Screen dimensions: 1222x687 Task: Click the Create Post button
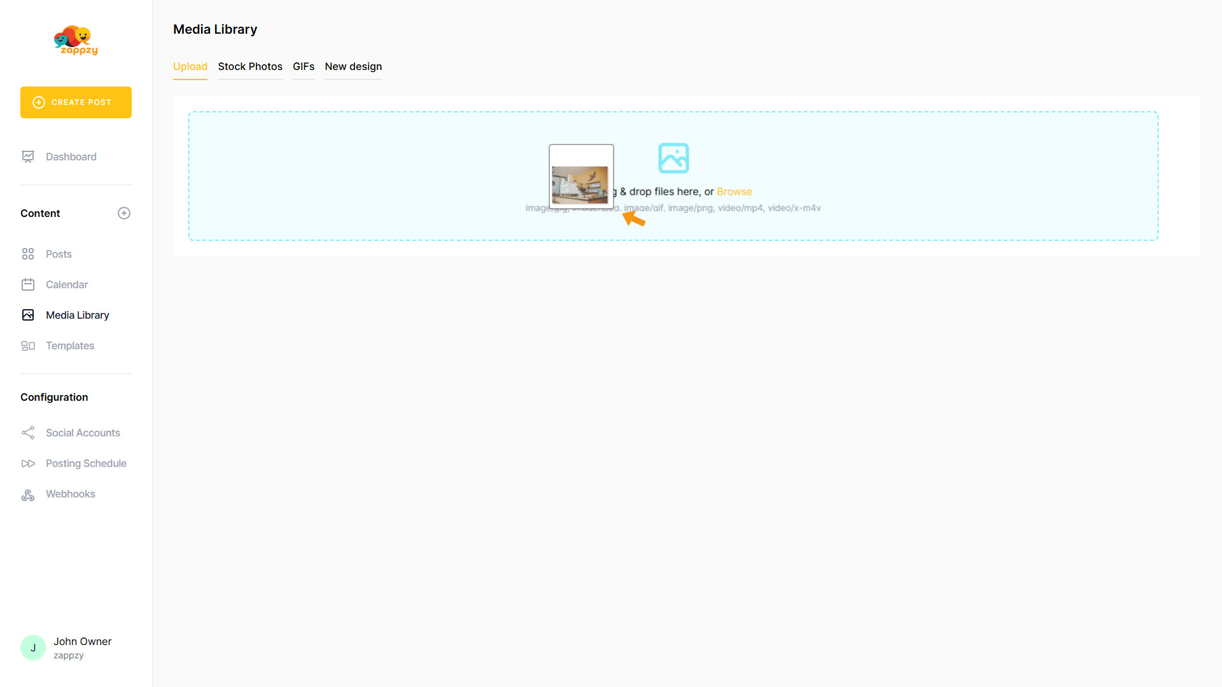[76, 102]
